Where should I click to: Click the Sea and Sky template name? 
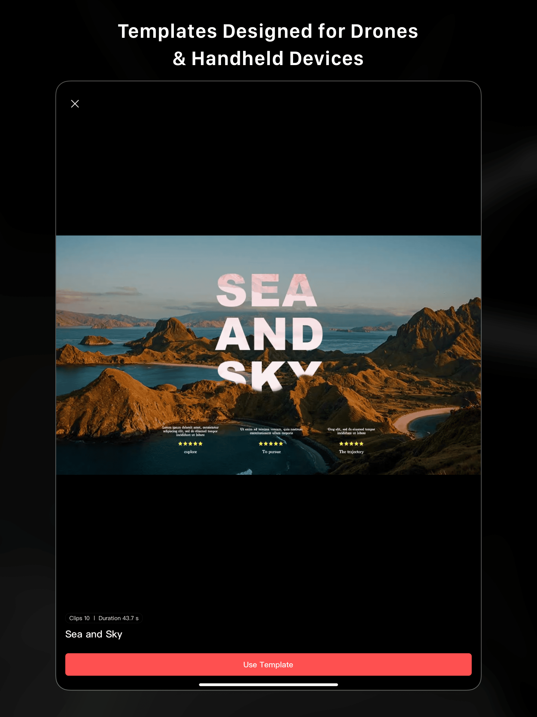[x=94, y=634]
